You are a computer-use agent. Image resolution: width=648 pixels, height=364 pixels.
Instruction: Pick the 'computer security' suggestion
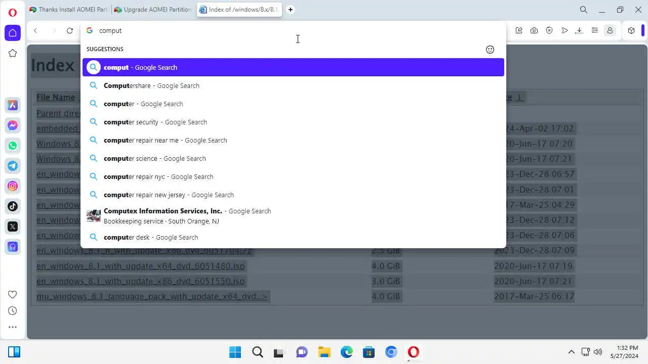click(x=293, y=122)
